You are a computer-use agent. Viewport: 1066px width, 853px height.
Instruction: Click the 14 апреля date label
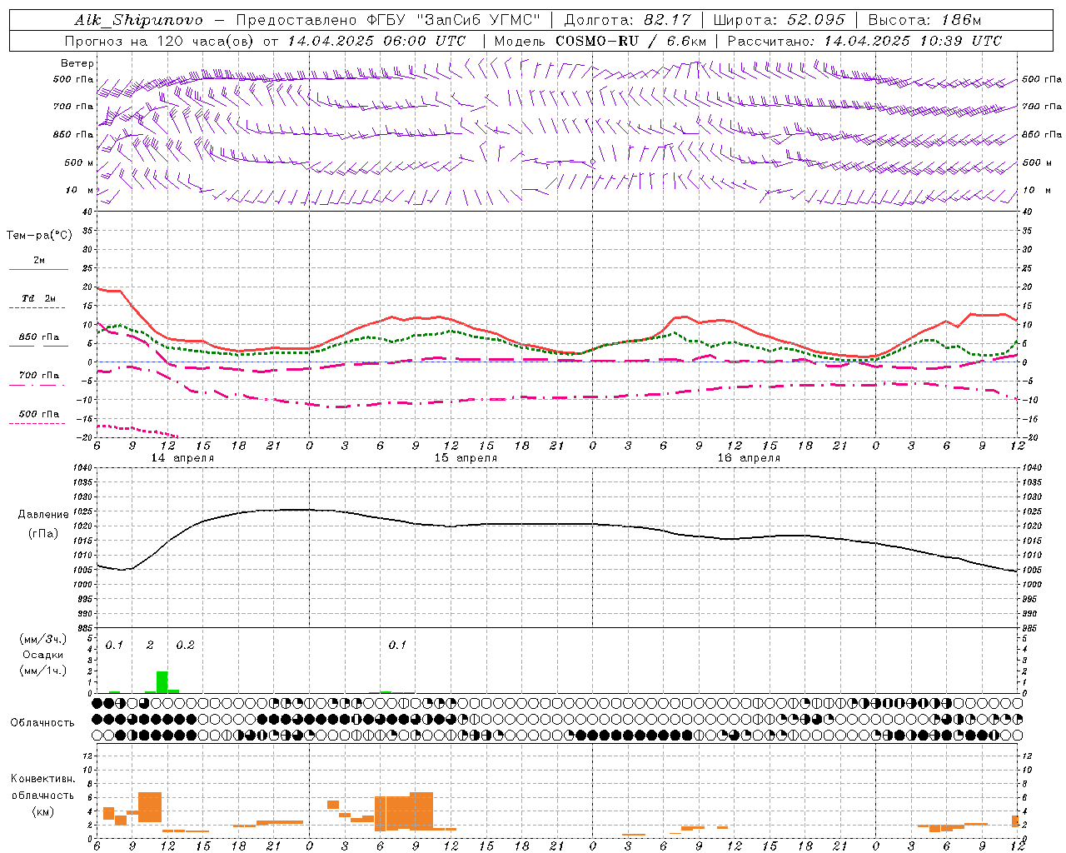pos(182,458)
